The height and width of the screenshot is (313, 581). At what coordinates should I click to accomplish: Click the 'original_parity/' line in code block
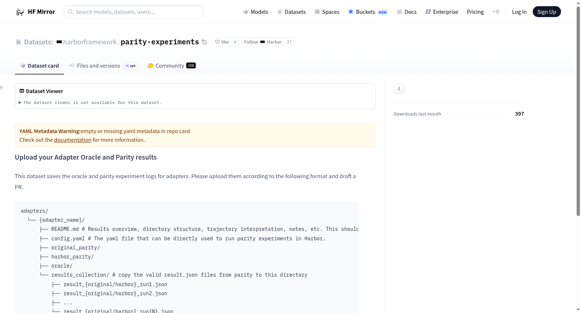click(x=76, y=248)
